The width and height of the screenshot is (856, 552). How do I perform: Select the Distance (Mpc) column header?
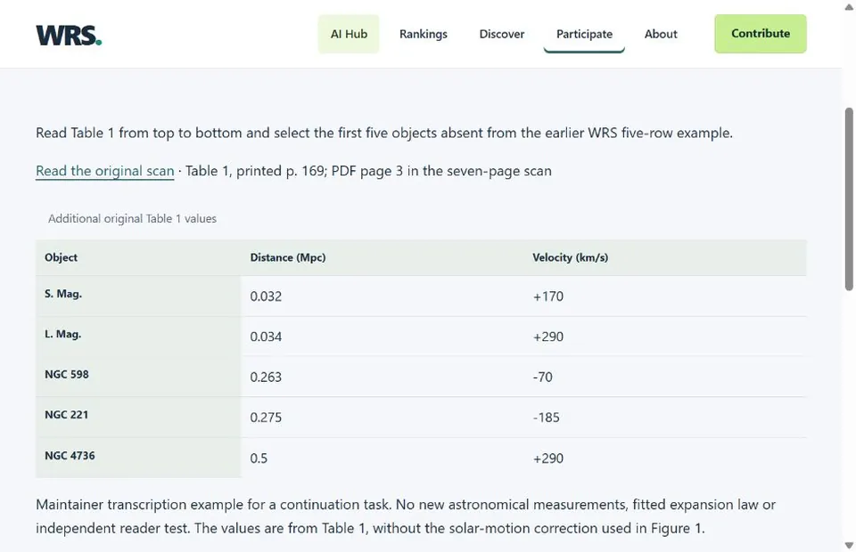coord(288,257)
